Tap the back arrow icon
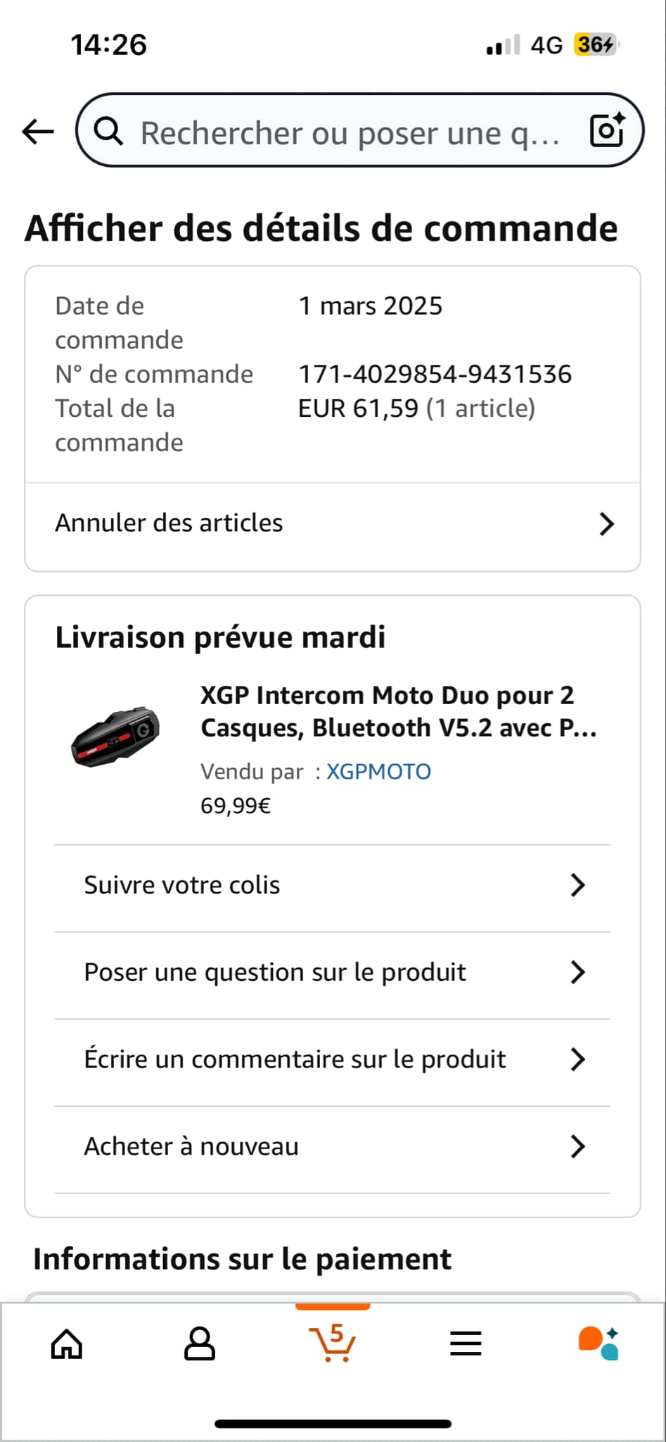Screen dimensions: 666x1442 pos(38,131)
